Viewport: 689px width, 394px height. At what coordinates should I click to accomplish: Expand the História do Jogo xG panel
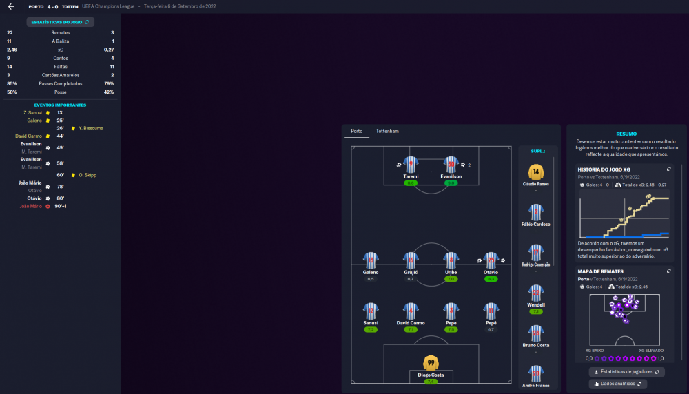669,169
